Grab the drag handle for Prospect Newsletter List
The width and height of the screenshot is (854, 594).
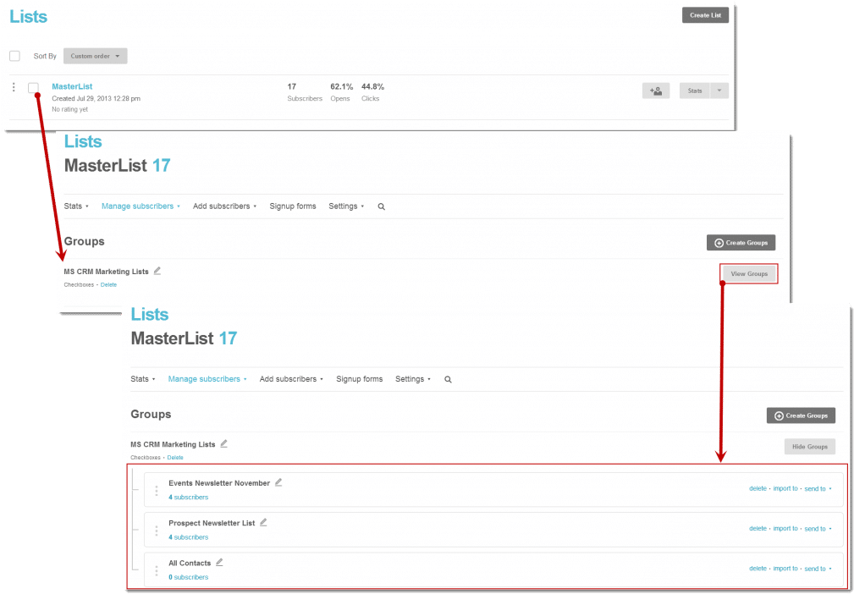(x=156, y=531)
